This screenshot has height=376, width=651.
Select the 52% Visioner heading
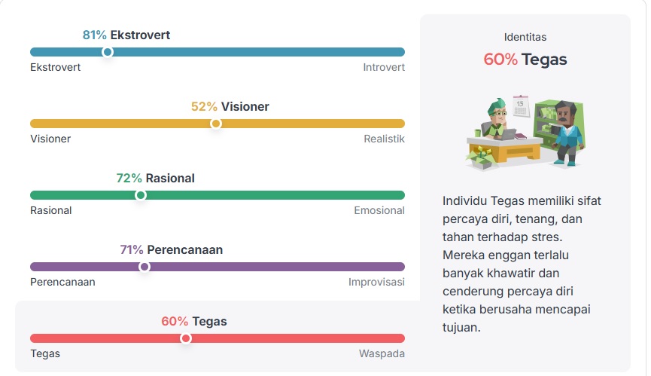tap(230, 106)
